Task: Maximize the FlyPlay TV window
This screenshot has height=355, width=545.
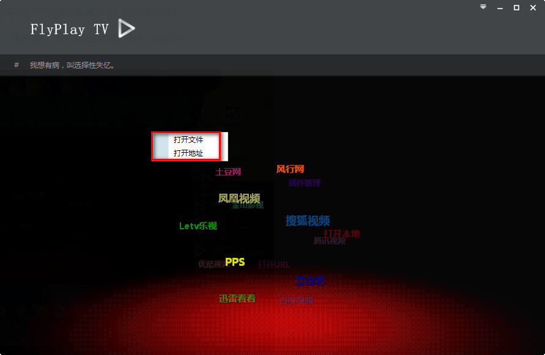Action: (x=516, y=8)
